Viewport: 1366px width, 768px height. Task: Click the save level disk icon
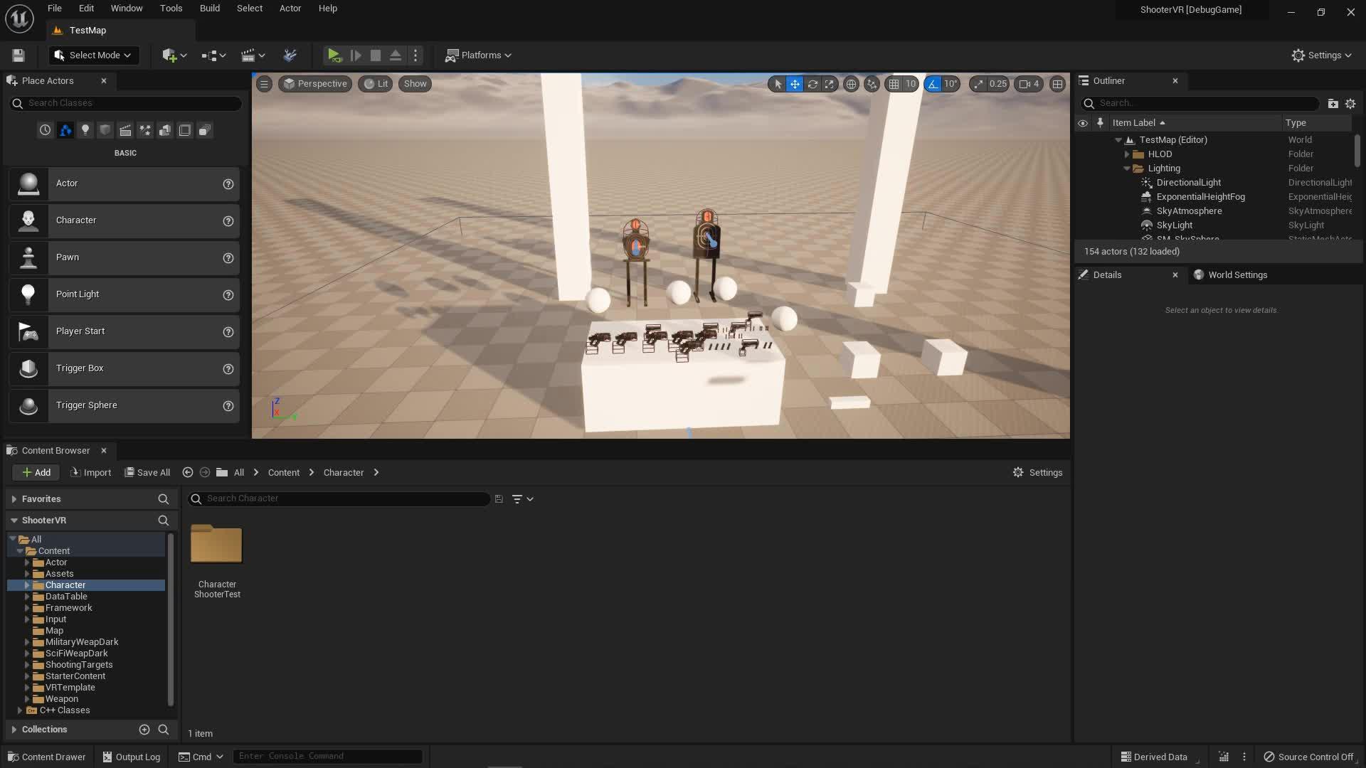pos(18,55)
